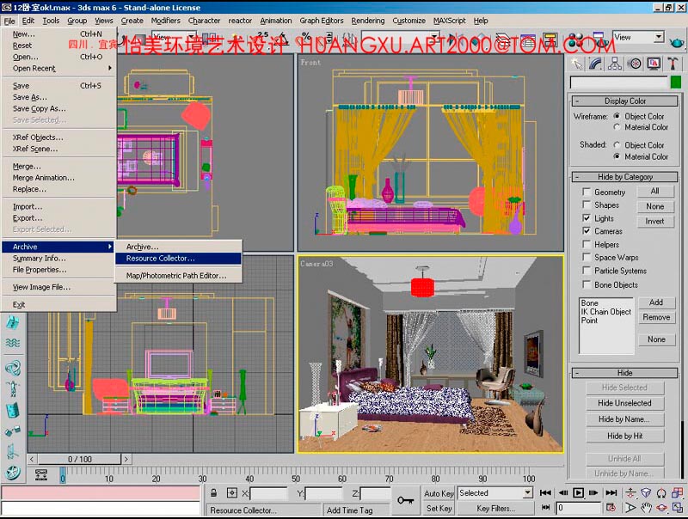Check the Helpers hide category box

pyautogui.click(x=587, y=244)
